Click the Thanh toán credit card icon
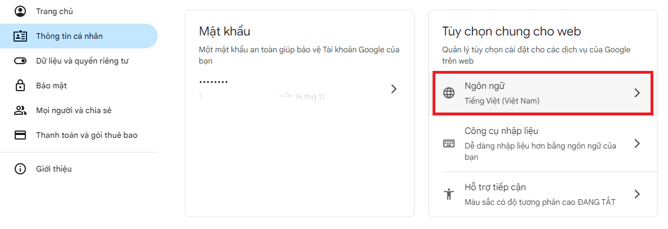The width and height of the screenshot is (668, 229). pyautogui.click(x=20, y=136)
